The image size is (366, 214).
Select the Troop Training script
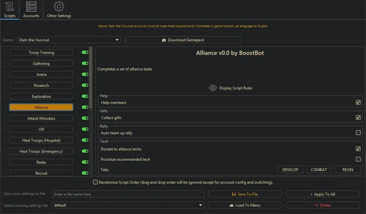click(41, 52)
